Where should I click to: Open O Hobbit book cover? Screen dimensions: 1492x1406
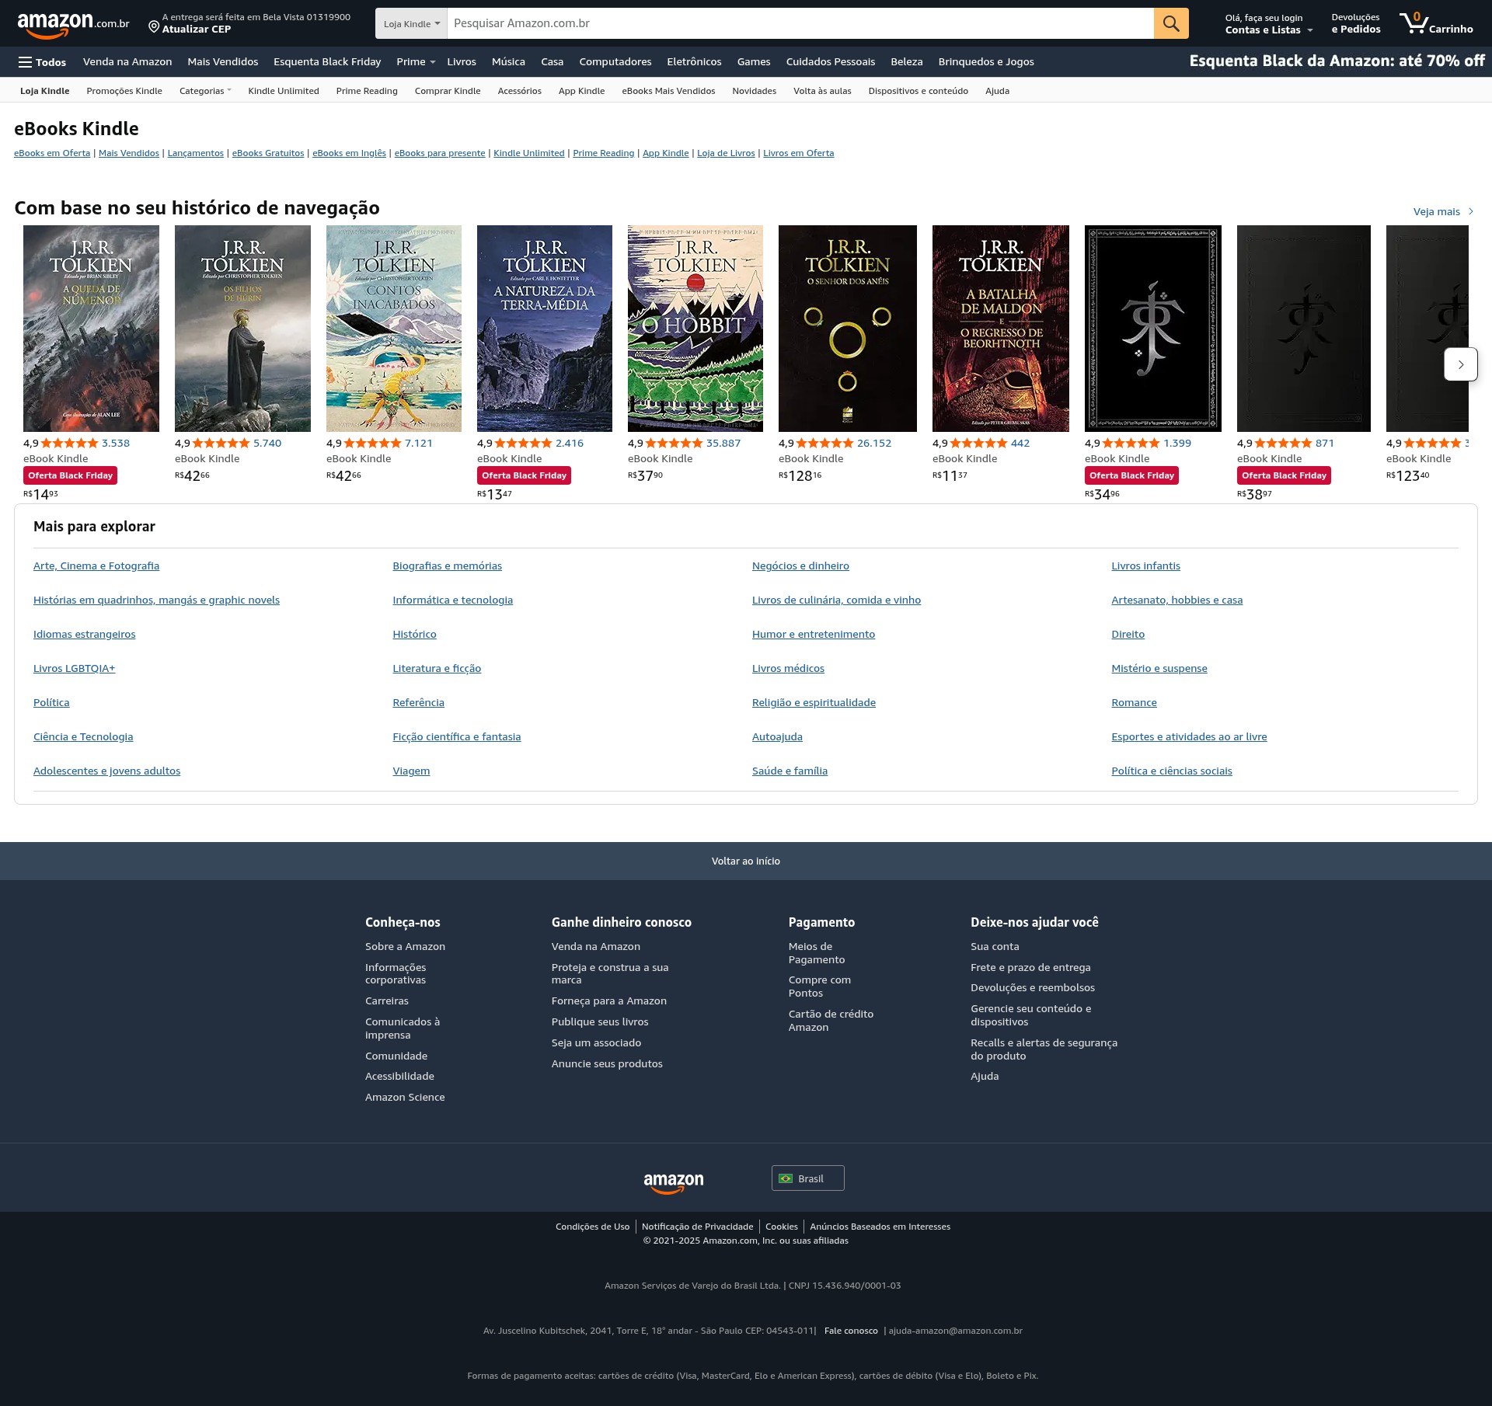coord(695,329)
